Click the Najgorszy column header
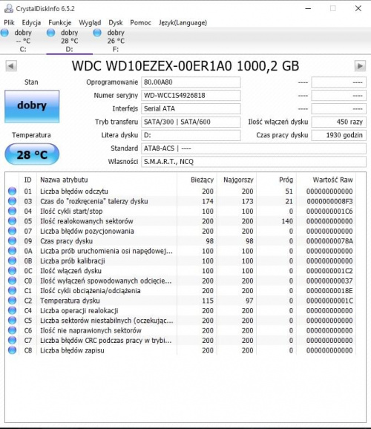Screen dimensions: 371x429 (237, 180)
